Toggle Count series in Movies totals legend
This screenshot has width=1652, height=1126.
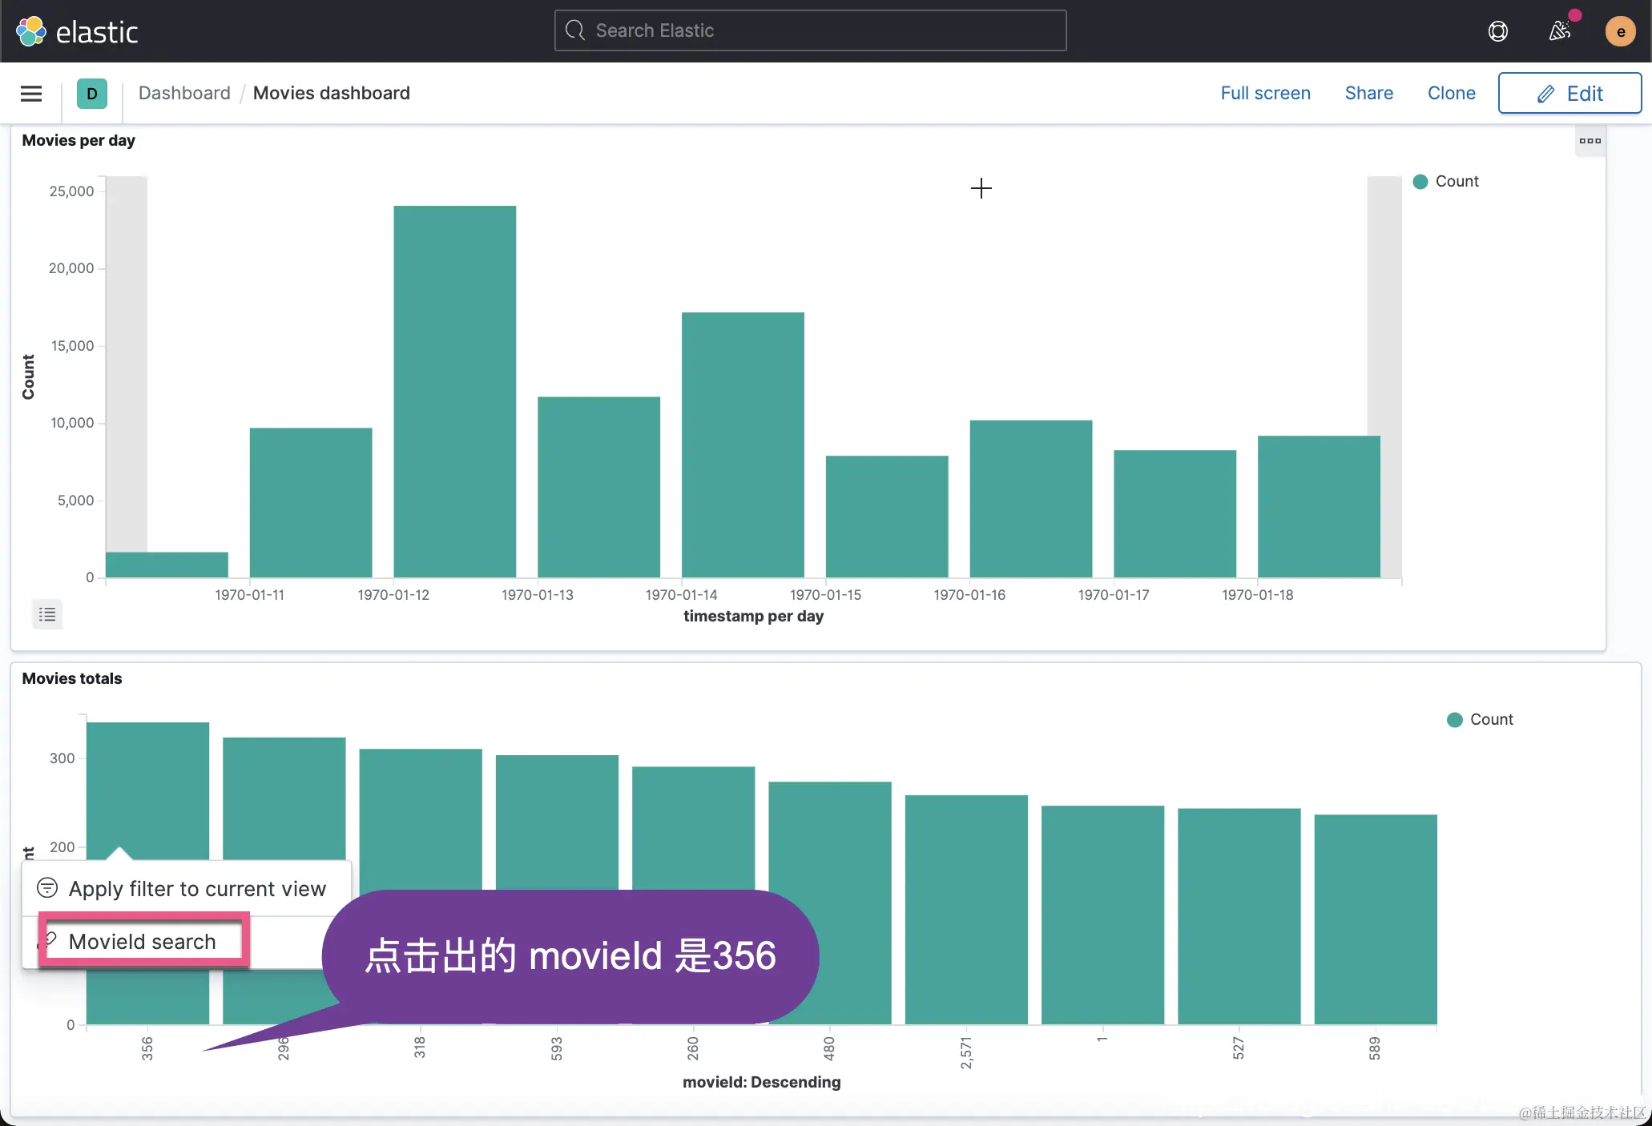(x=1490, y=720)
